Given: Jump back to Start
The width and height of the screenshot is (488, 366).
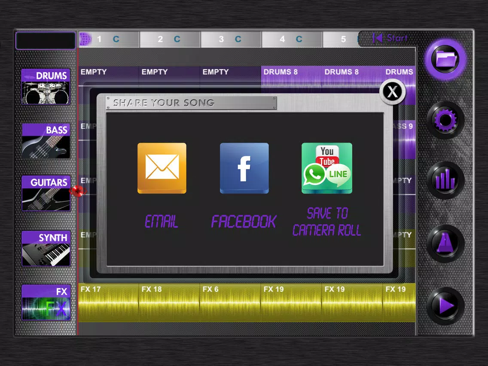Looking at the screenshot, I should click(x=390, y=38).
